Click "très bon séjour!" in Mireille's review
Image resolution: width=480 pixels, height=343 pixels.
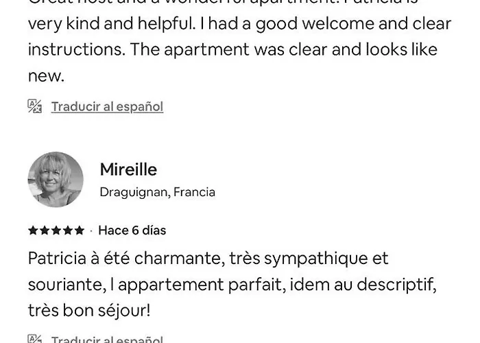point(88,311)
